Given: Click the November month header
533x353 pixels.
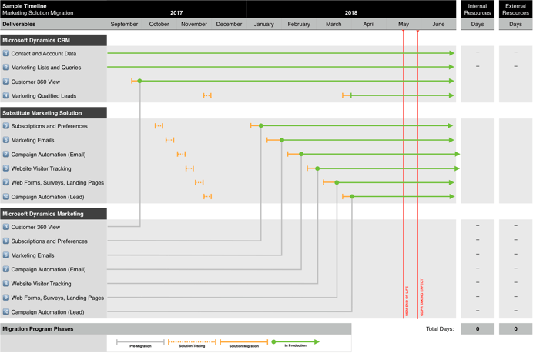Looking at the screenshot, I should point(194,24).
